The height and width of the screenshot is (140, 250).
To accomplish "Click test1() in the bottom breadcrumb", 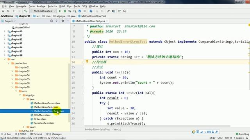I will [118, 129].
